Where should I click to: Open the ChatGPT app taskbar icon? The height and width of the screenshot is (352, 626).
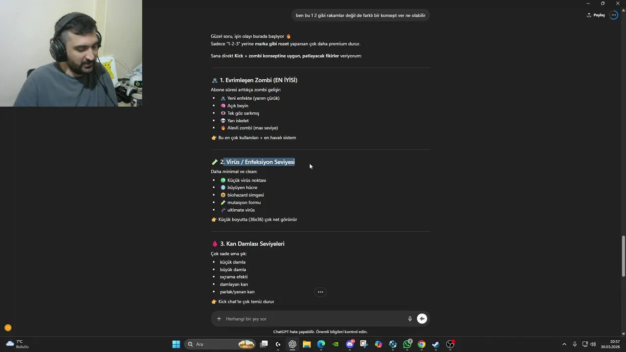[292, 344]
